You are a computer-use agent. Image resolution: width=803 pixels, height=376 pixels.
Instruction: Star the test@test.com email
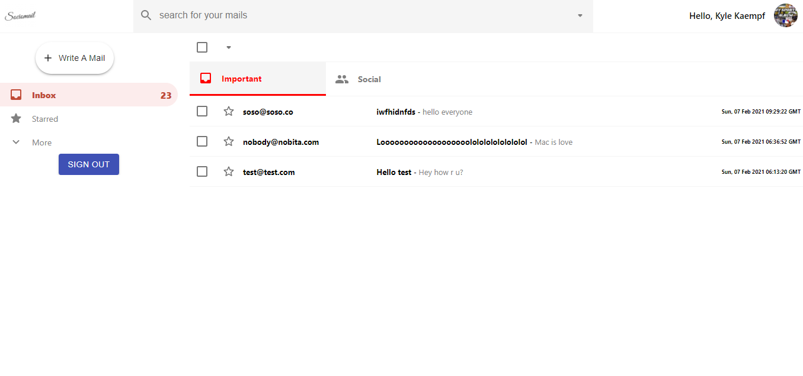(229, 171)
